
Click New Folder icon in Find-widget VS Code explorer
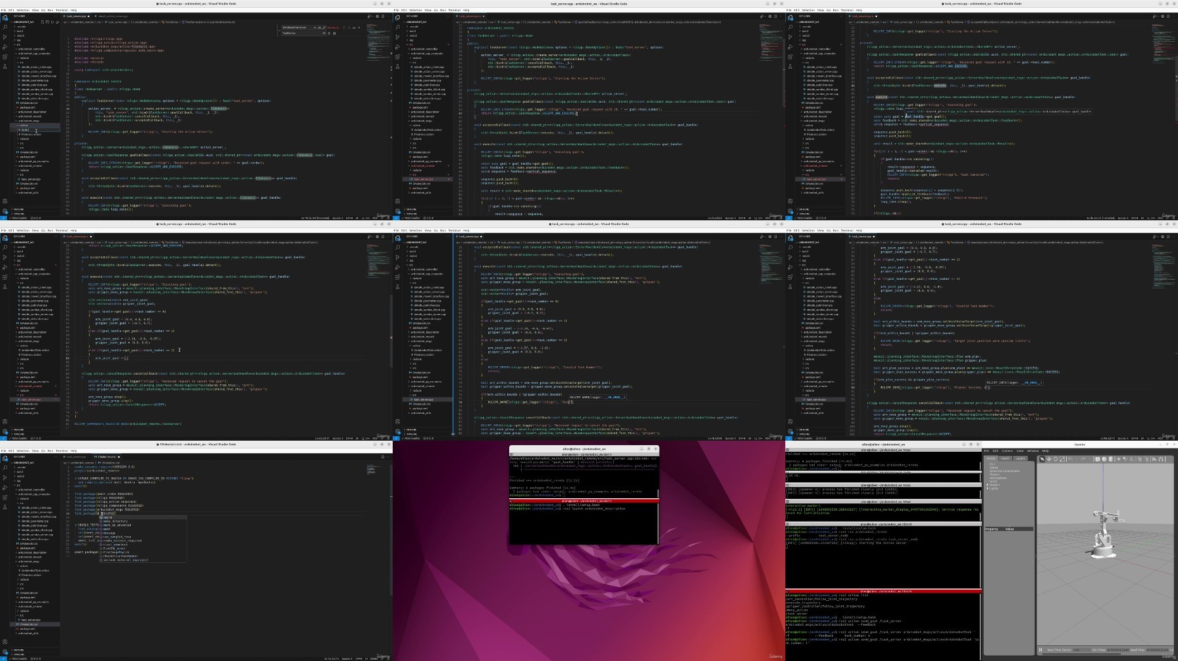pos(47,22)
